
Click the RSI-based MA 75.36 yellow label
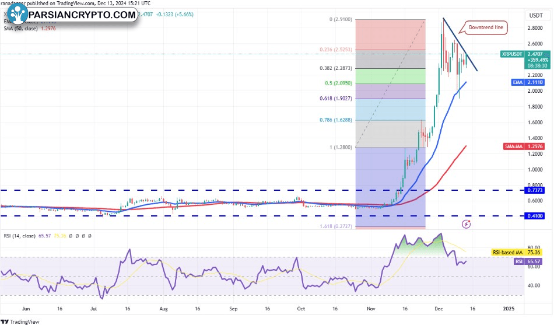tap(517, 252)
